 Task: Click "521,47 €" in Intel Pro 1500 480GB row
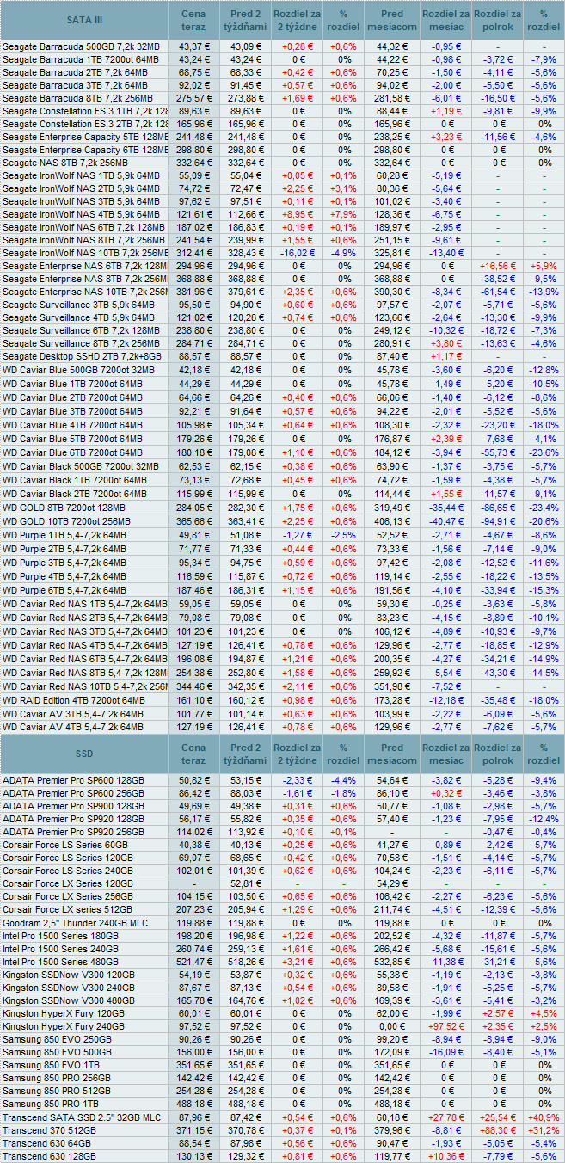(194, 962)
